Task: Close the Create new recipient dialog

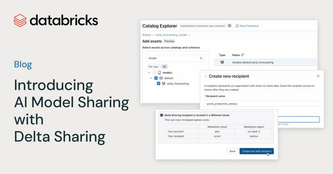Action: tap(318, 76)
